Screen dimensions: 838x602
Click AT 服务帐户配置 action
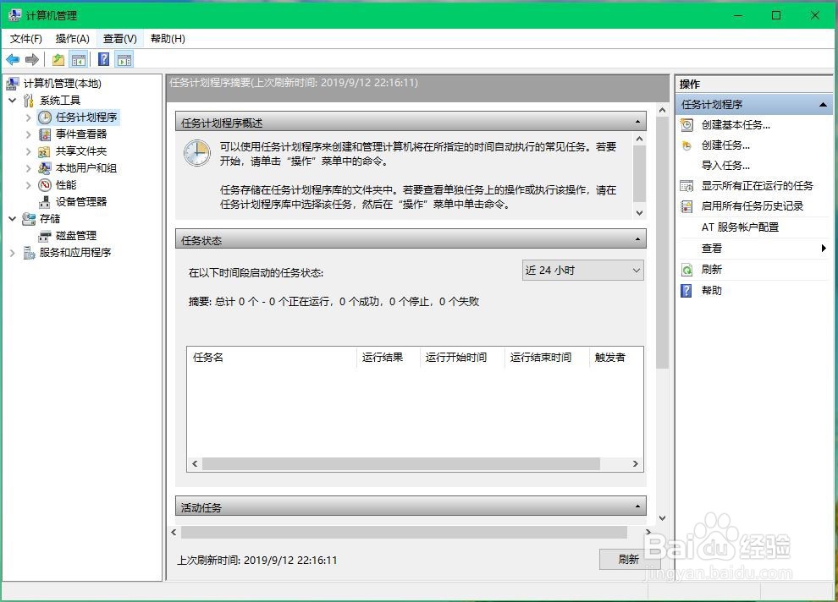pos(740,227)
